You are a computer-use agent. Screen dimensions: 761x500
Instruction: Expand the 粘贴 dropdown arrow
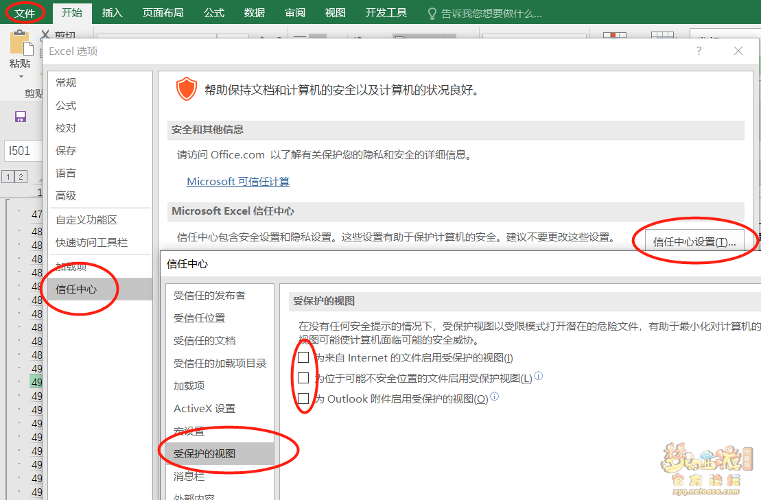(21, 77)
